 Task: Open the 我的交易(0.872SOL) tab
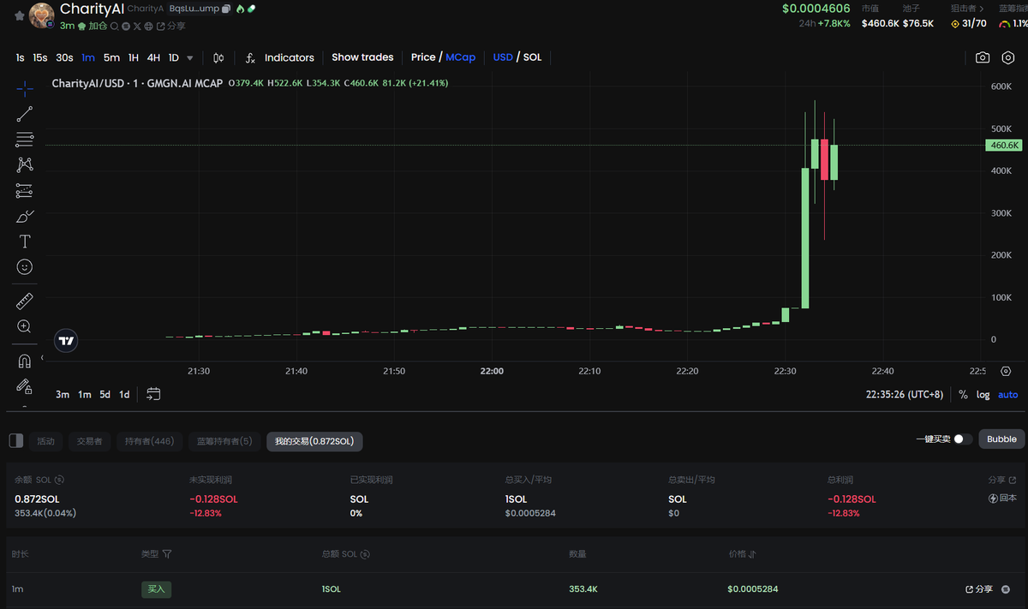point(314,441)
